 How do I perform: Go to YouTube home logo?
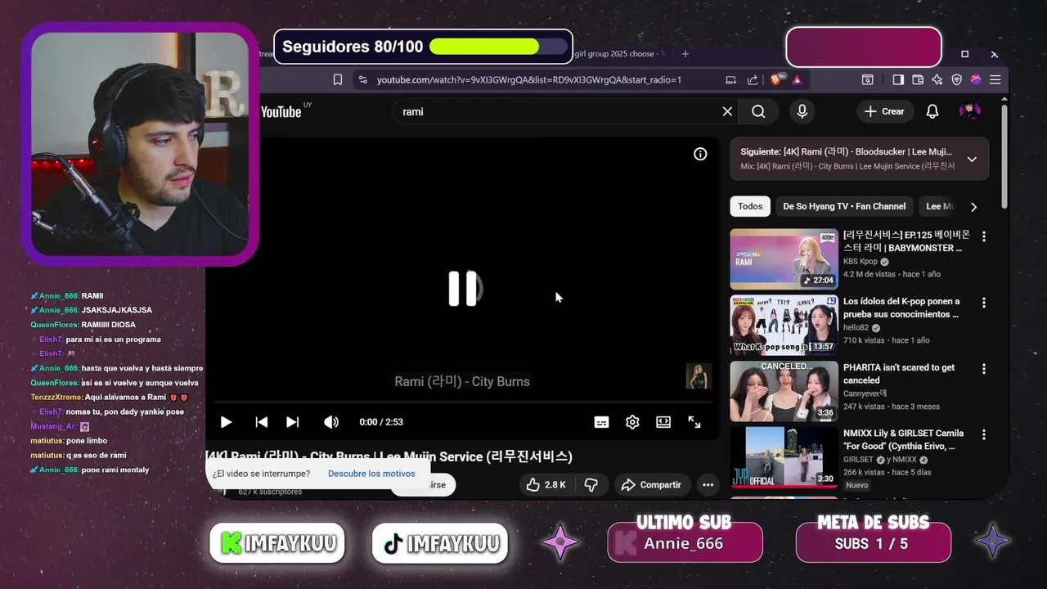click(x=282, y=111)
